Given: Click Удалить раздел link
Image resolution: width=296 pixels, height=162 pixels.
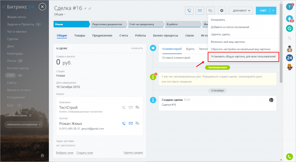Looking at the screenshot, I should click(x=133, y=152).
